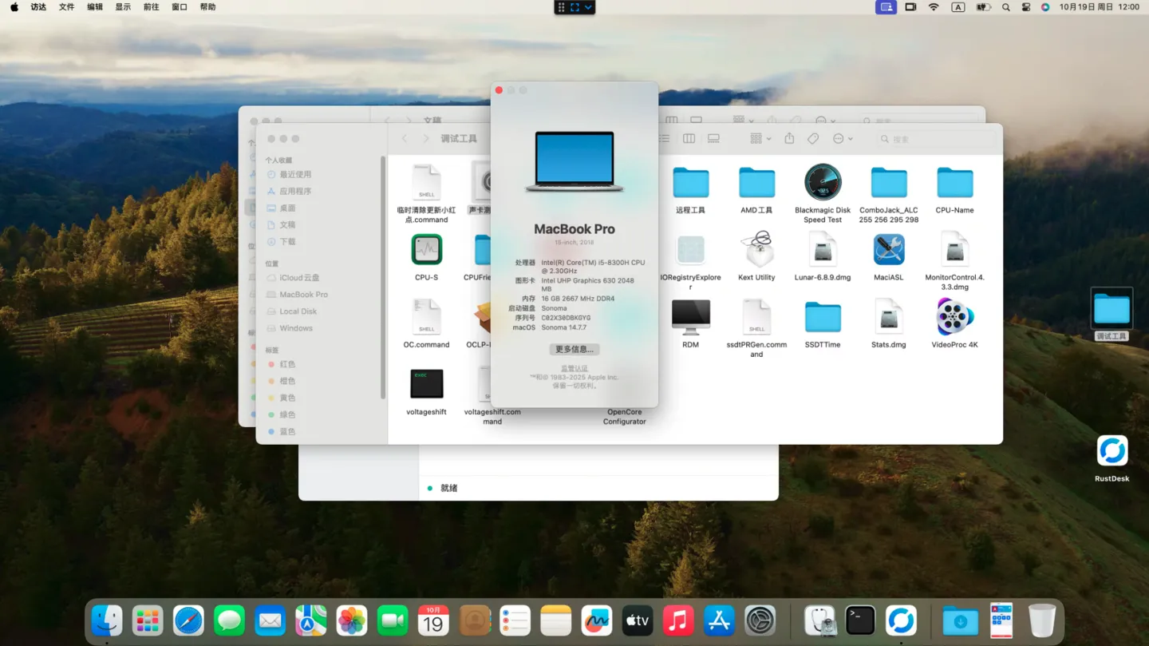This screenshot has width=1149, height=646.
Task: Click the RustDesk icon on the desktop
Action: (1111, 451)
